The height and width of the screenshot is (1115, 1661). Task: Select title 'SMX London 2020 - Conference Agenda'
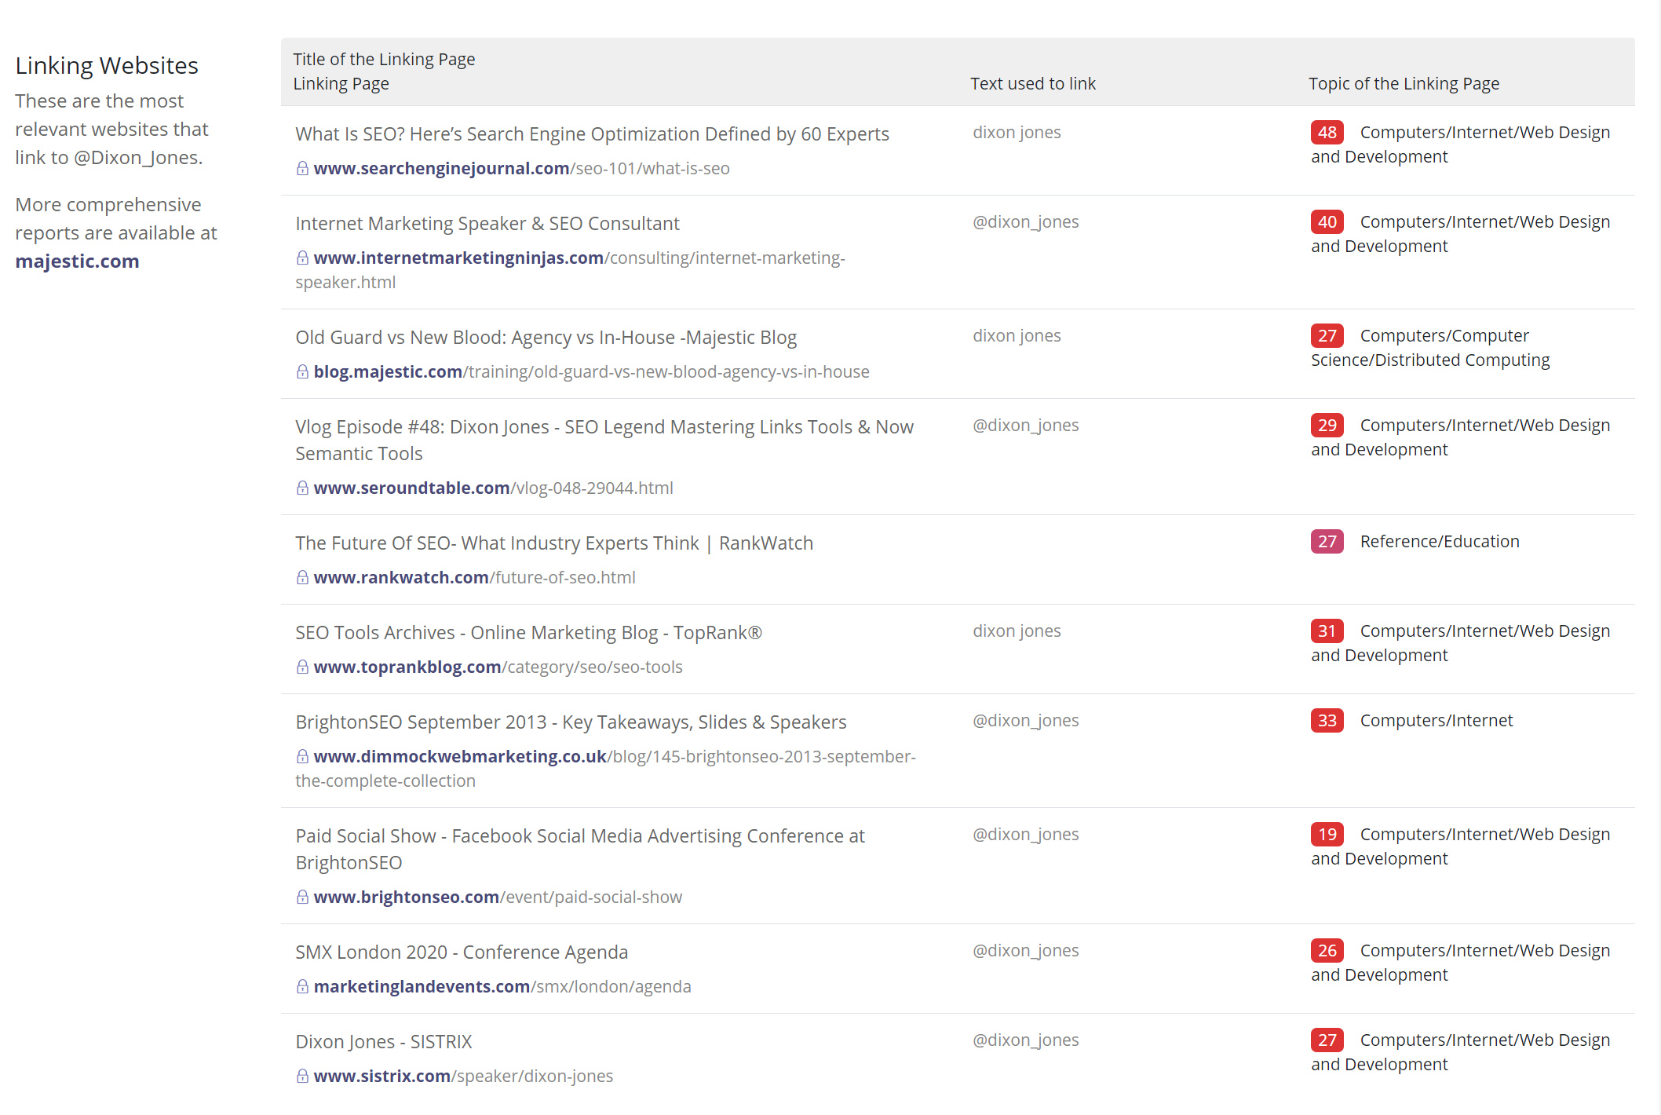pyautogui.click(x=462, y=952)
